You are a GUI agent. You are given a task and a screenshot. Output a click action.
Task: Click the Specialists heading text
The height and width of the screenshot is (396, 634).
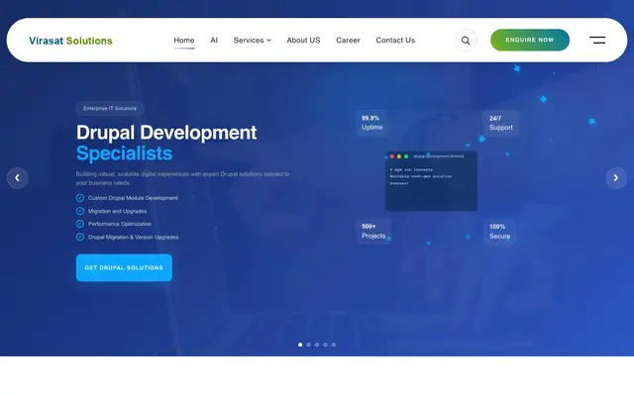[x=124, y=153]
